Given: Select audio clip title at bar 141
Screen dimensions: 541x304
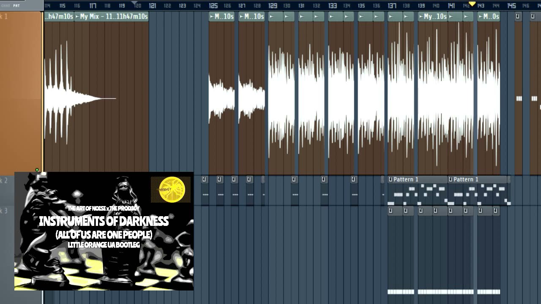Looking at the screenshot, I should coord(455,16).
